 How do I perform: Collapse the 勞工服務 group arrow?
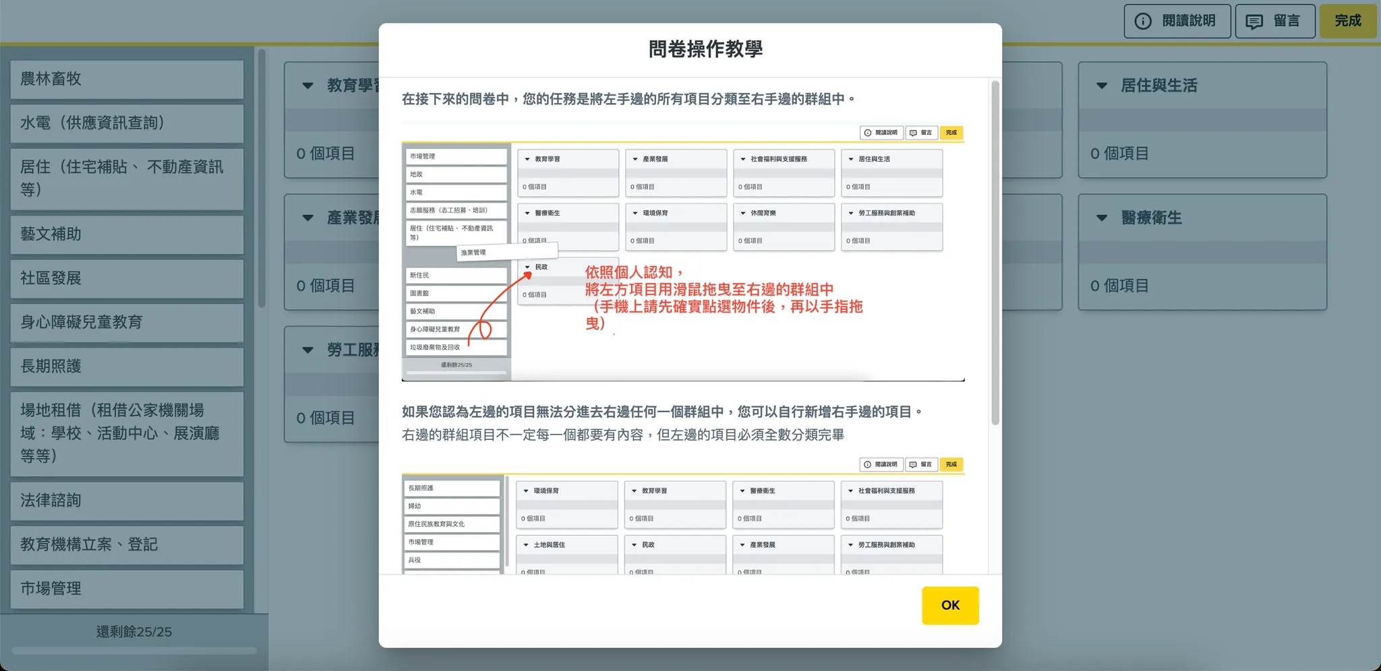[x=308, y=350]
